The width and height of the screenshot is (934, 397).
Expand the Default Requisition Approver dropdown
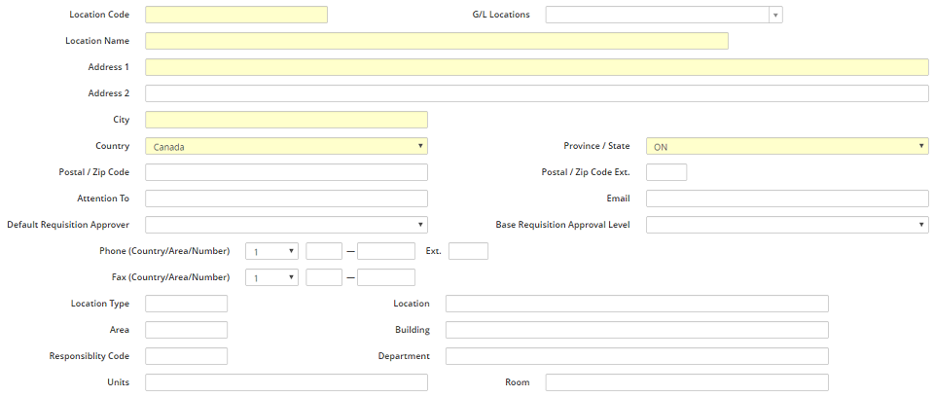pyautogui.click(x=286, y=225)
